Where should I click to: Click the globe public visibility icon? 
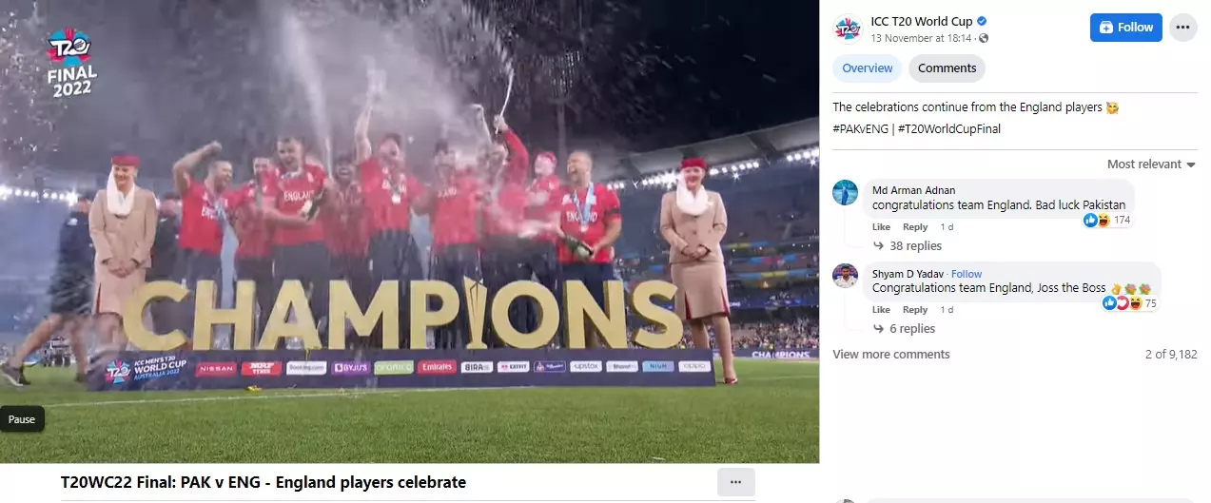click(984, 39)
